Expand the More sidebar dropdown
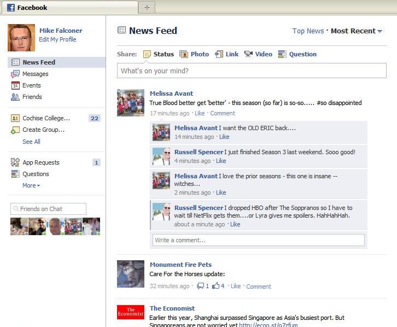Viewport: 397px width, 327px height. (31, 185)
